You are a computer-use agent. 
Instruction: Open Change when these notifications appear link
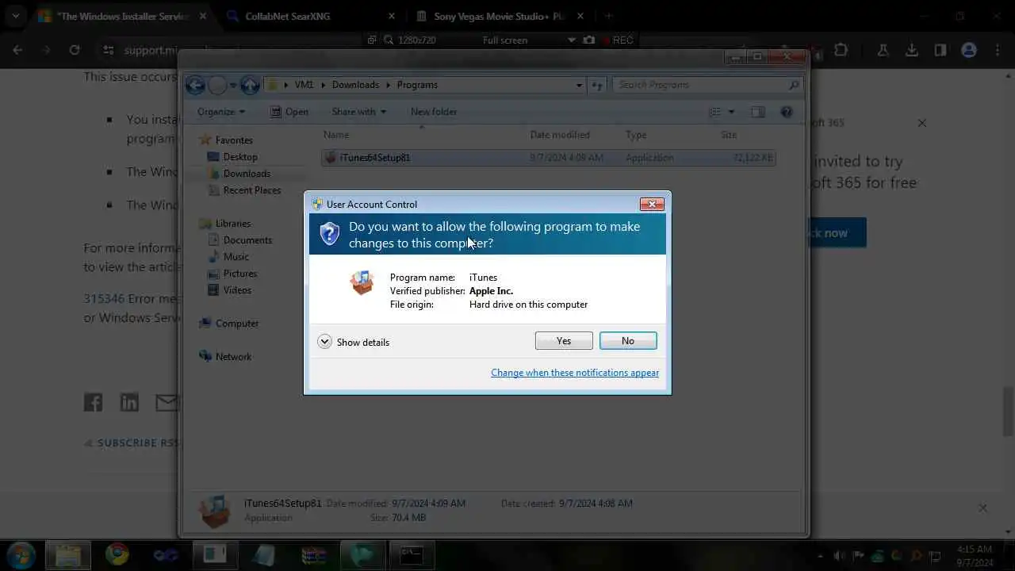(575, 373)
